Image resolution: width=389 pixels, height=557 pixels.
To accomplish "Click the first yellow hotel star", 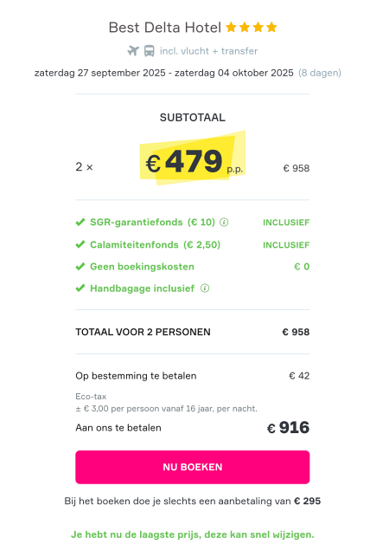I will click(231, 27).
